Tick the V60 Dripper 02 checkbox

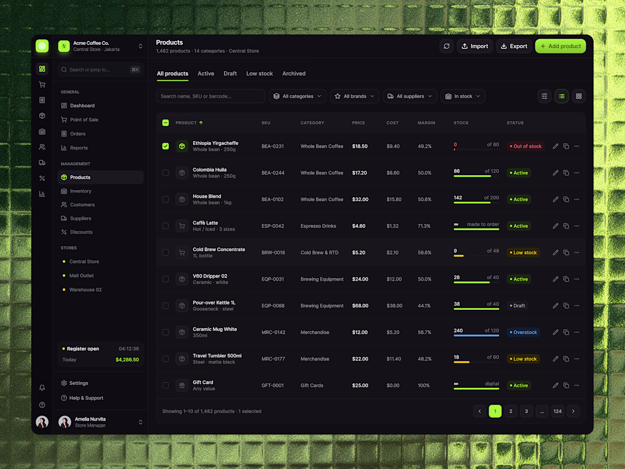pyautogui.click(x=165, y=279)
